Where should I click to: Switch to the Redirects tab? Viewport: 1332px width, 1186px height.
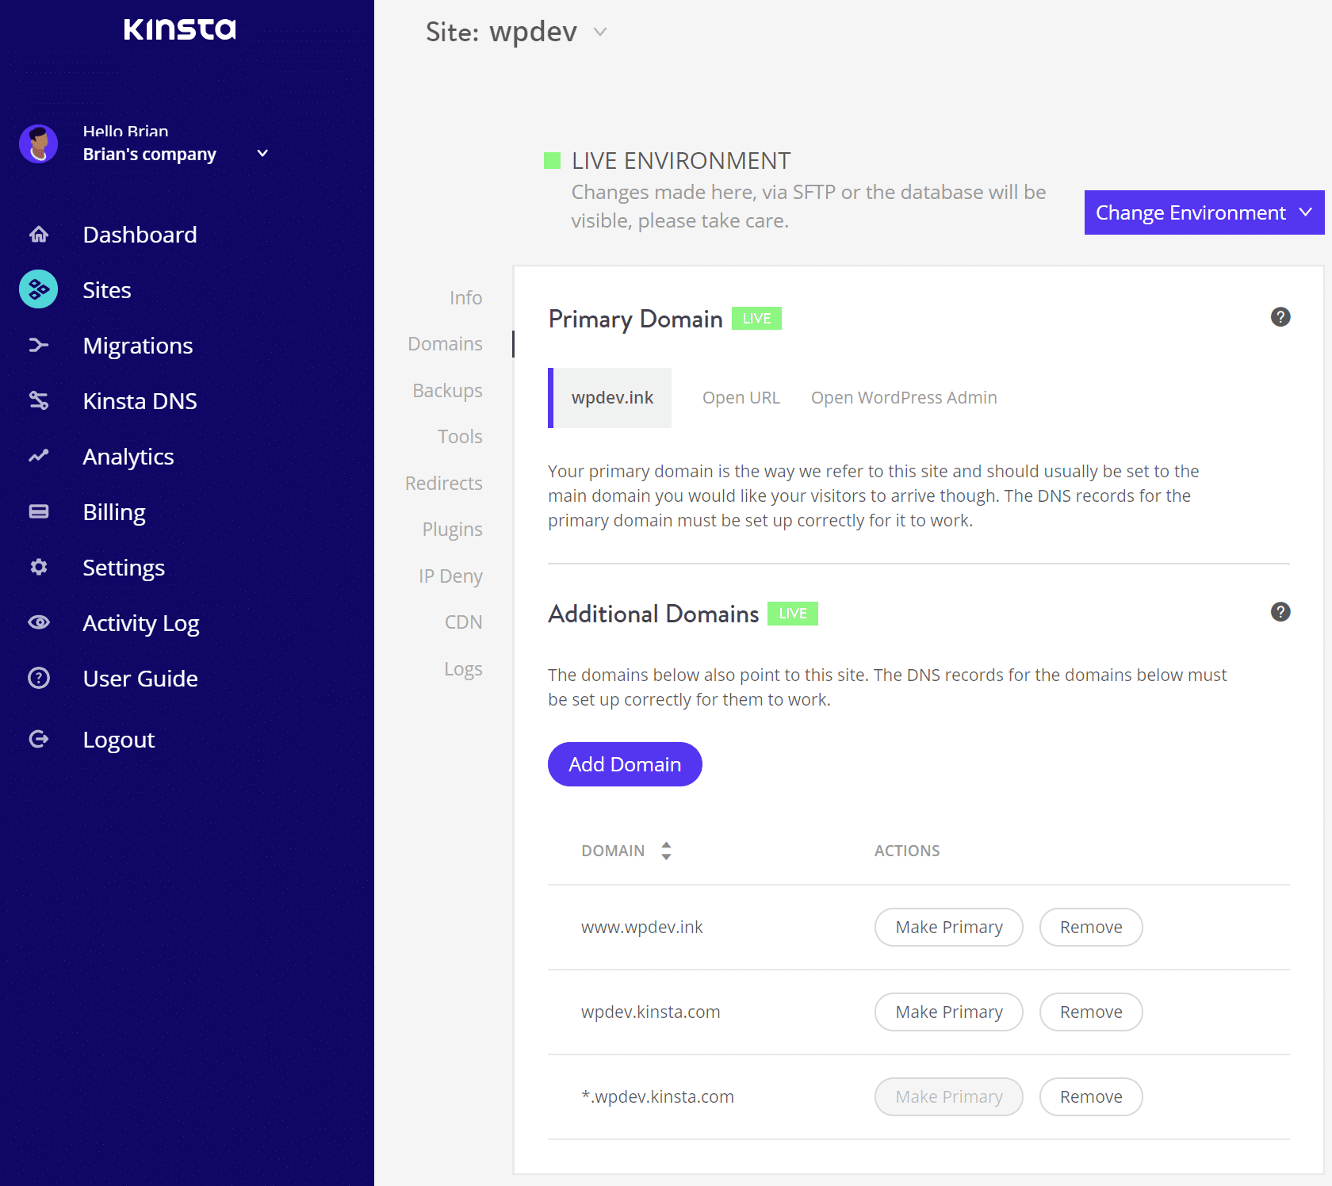(x=443, y=483)
